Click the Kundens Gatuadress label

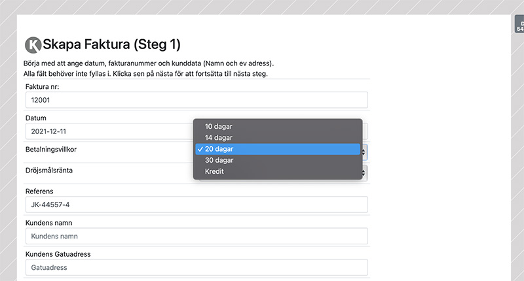click(58, 254)
